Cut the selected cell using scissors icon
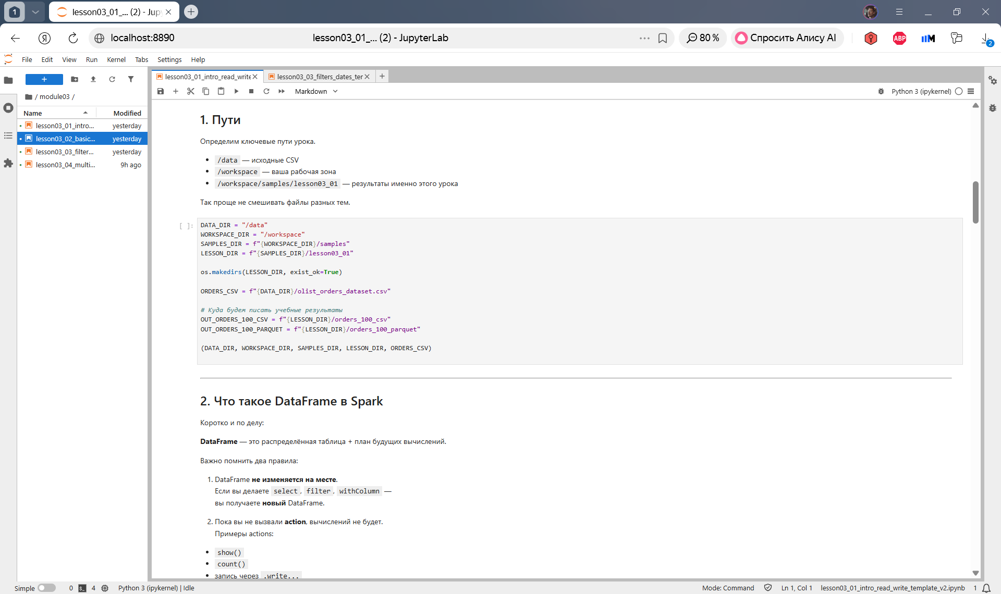 click(x=191, y=91)
